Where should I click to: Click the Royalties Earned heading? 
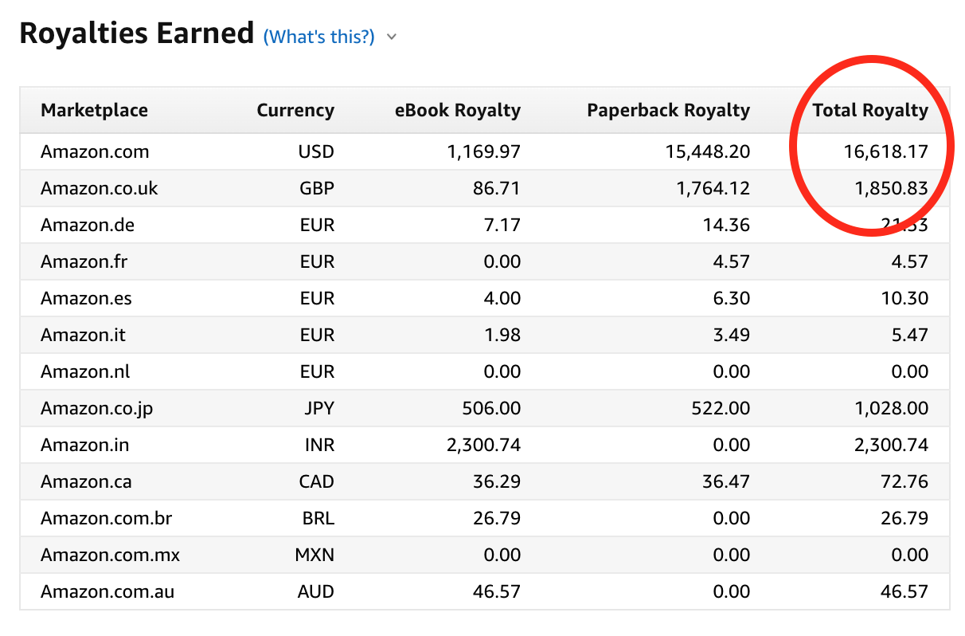(136, 33)
